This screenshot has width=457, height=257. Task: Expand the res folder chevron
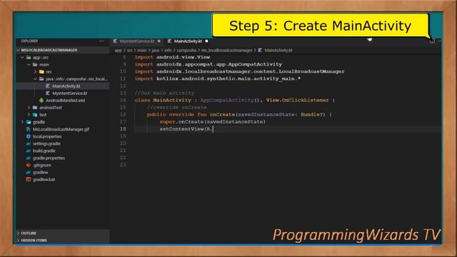click(x=35, y=71)
